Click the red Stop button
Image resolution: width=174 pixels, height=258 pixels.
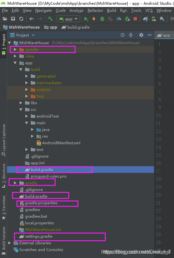[x=135, y=19]
